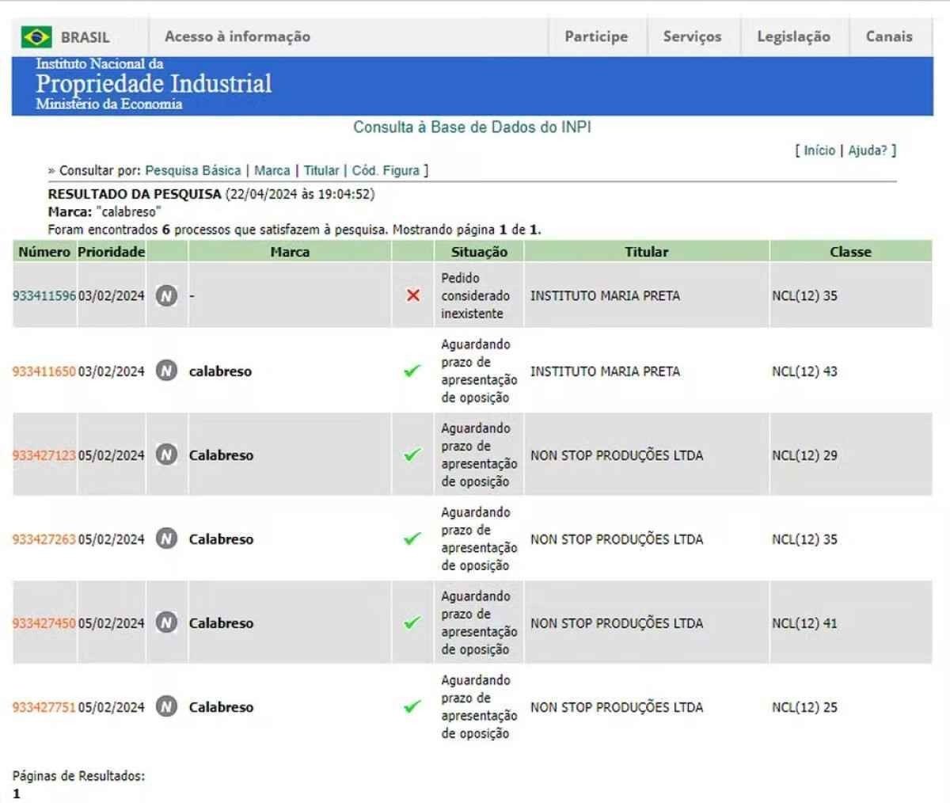Click the N icon in row 933411596
Screen dimensions: 950x803
coord(166,295)
